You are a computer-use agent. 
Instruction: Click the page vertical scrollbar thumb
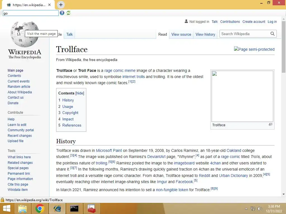tap(284, 47)
